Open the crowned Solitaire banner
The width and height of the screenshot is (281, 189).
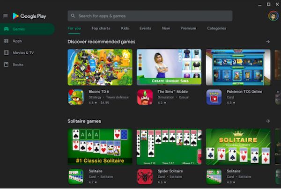click(238, 146)
